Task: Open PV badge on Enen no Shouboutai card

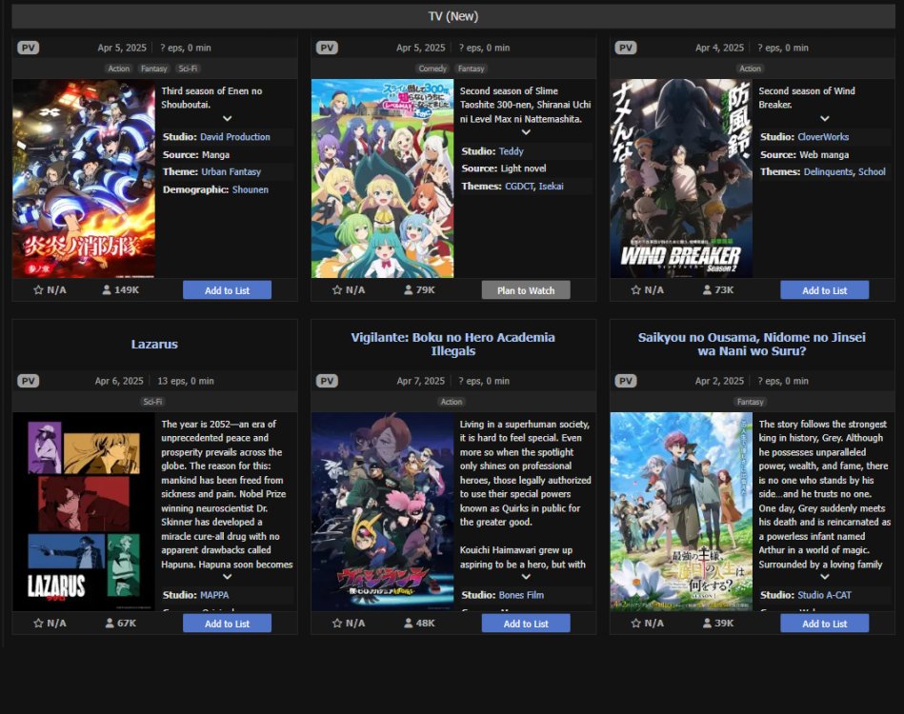Action: (x=29, y=48)
